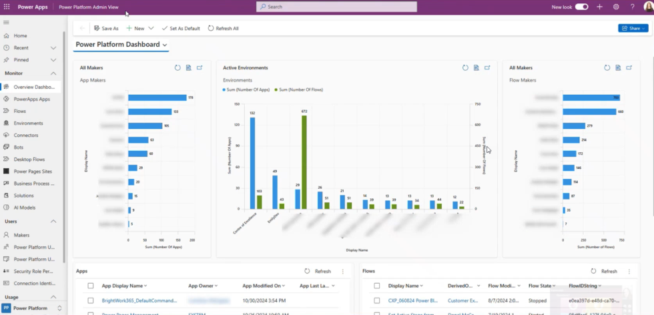This screenshot has width=654, height=315.
Task: Refresh the App Makers chart
Action: pos(178,67)
